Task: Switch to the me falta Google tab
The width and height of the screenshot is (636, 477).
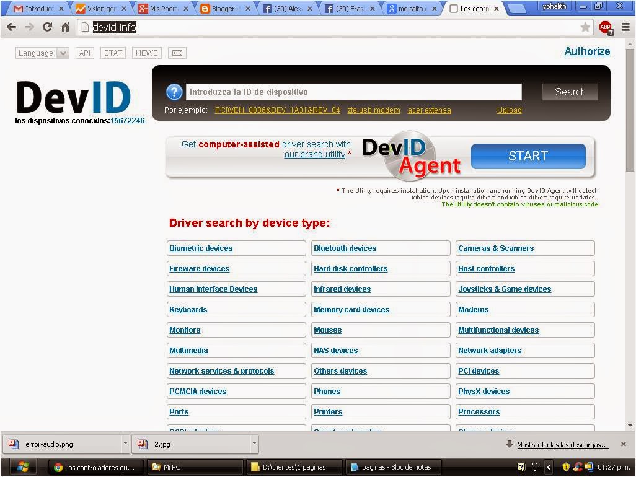Action: pyautogui.click(x=412, y=9)
